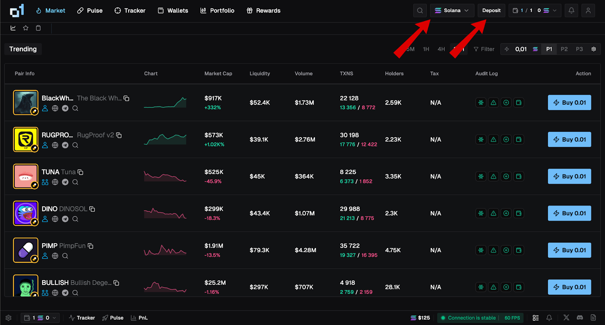The width and height of the screenshot is (605, 325).
Task: Open settings gear in bottom bar
Action: click(9, 318)
